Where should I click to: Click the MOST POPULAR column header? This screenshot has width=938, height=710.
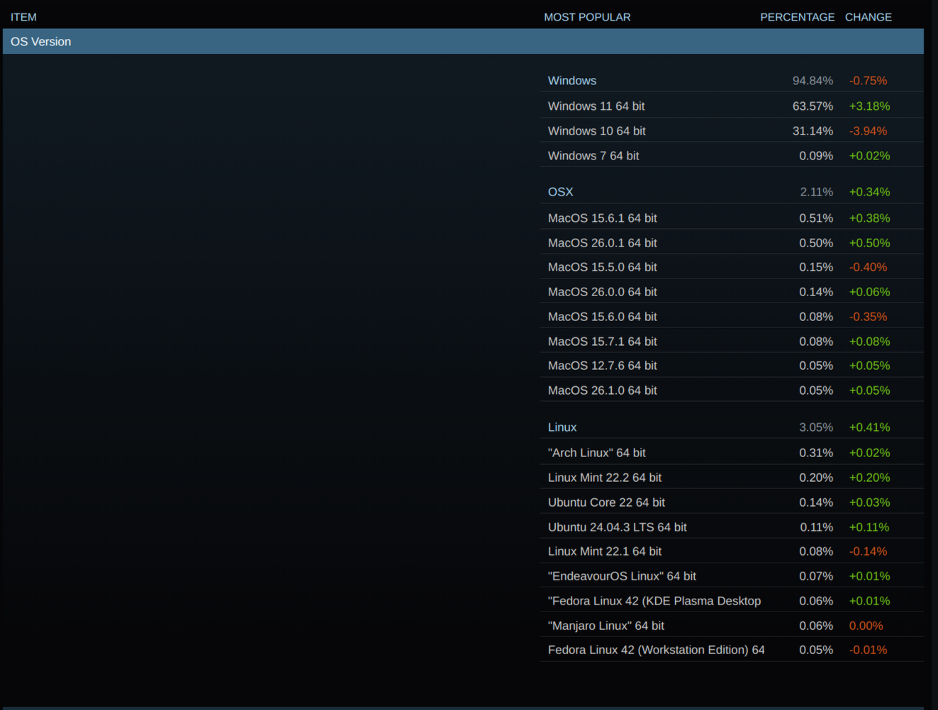pos(587,17)
